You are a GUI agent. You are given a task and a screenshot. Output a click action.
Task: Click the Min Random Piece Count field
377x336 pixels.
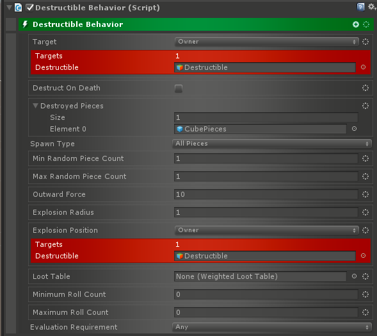(266, 158)
